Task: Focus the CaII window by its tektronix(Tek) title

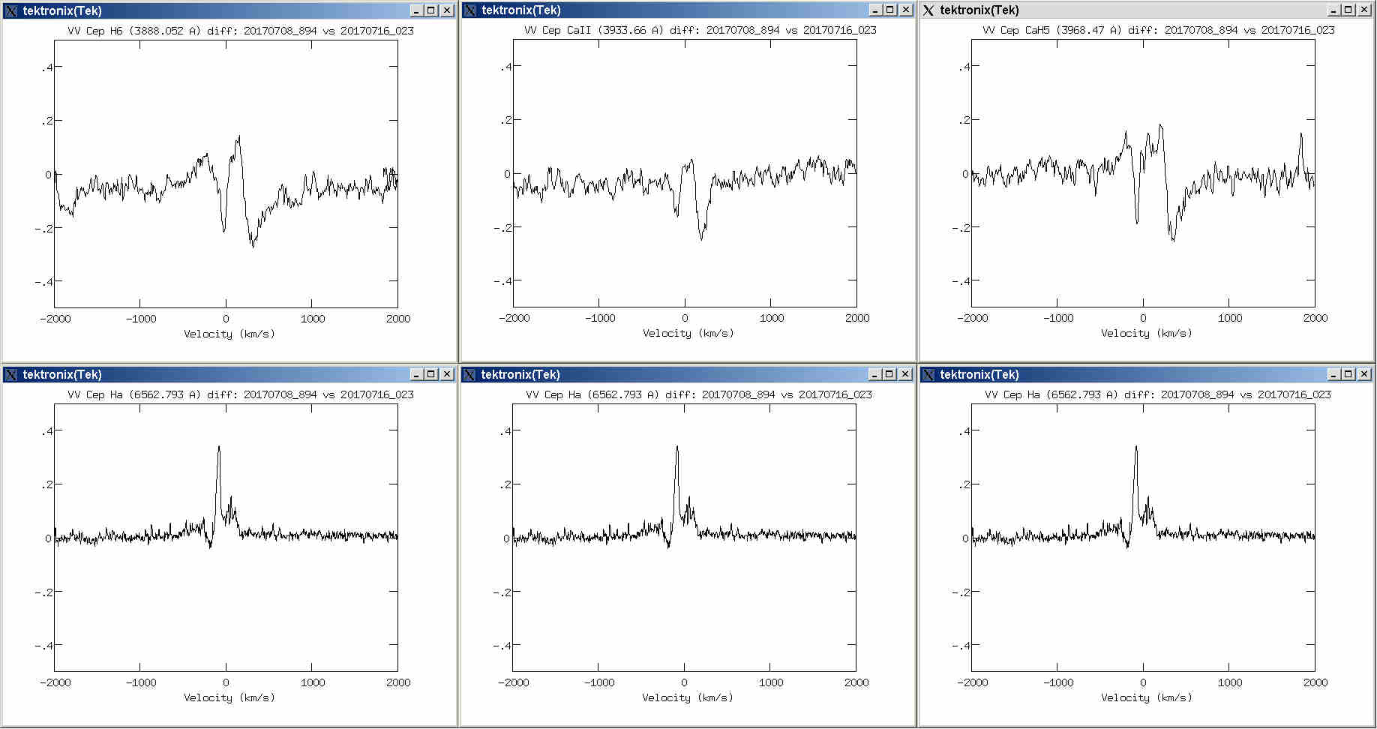Action: (520, 10)
